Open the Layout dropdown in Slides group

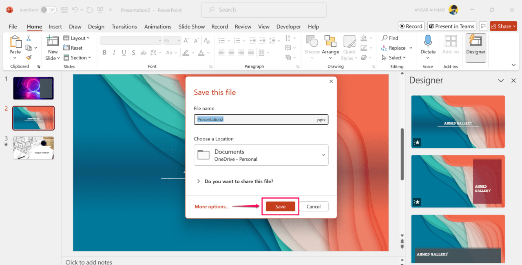pos(77,38)
